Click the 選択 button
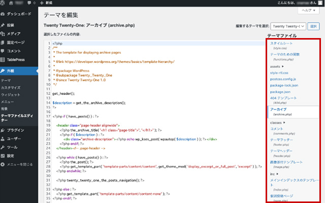This screenshot has width=325, height=203. pyautogui.click(x=313, y=26)
